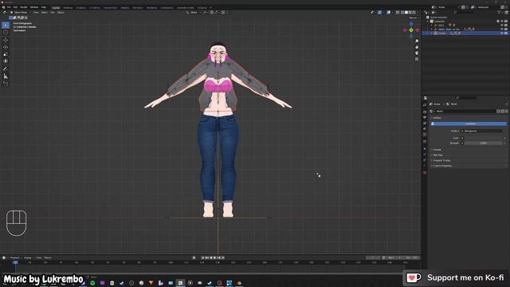Switch to rendered viewport shading
Viewport: 510px width, 287px height.
(x=414, y=13)
